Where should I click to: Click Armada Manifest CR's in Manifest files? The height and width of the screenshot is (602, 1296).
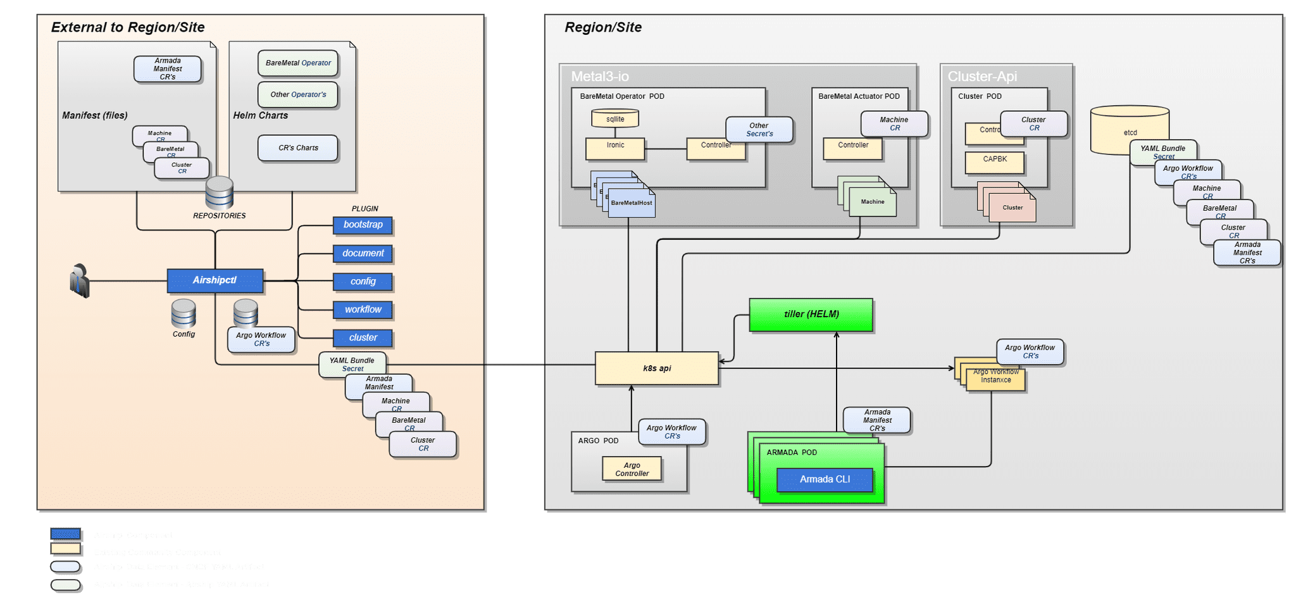pos(168,69)
